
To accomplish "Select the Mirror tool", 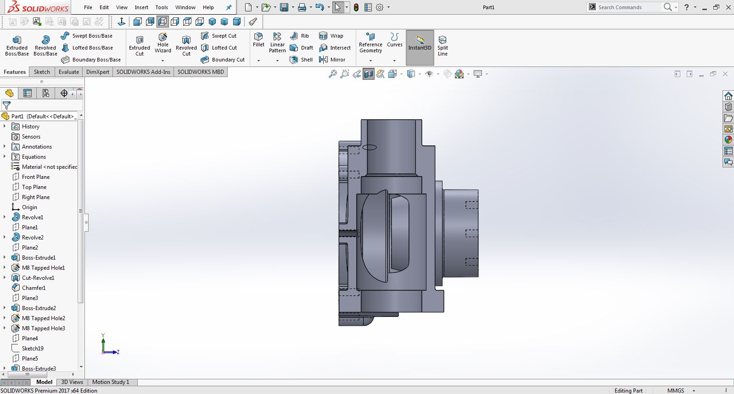I will [332, 60].
